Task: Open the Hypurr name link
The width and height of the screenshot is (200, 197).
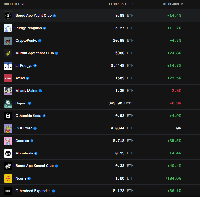Action: (x=21, y=103)
